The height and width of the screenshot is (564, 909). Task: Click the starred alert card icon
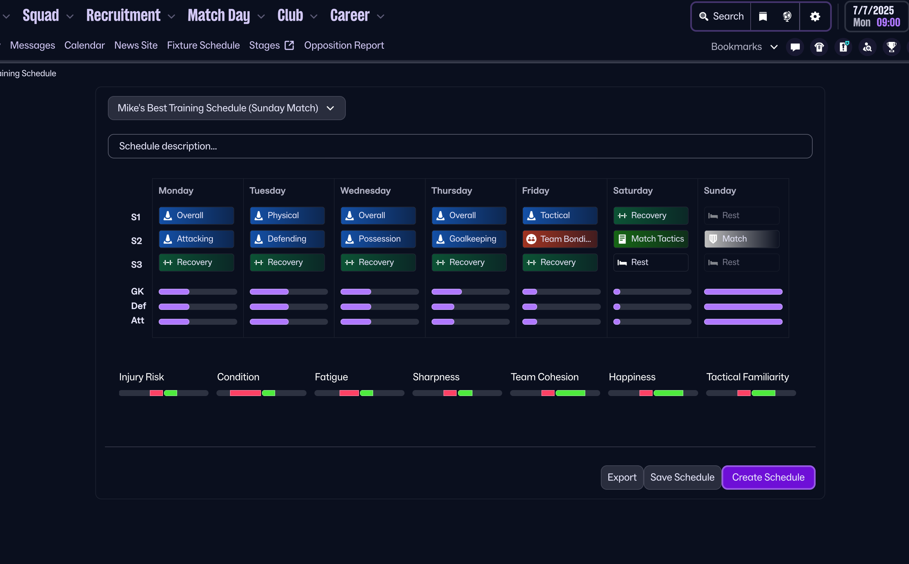point(843,47)
